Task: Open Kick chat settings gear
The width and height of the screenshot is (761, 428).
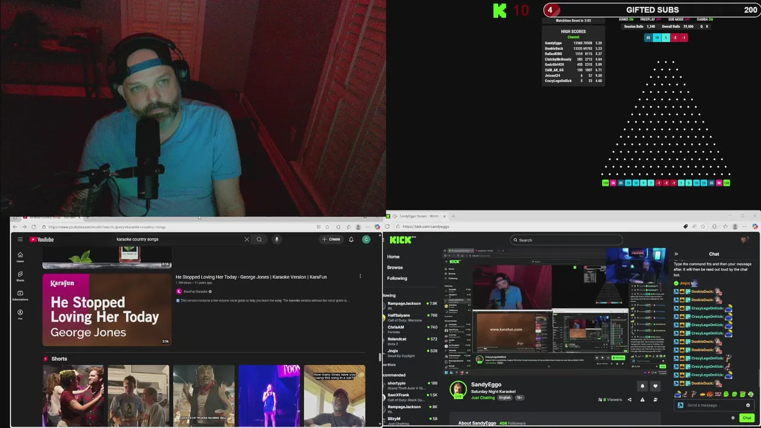Action: pyautogui.click(x=732, y=418)
